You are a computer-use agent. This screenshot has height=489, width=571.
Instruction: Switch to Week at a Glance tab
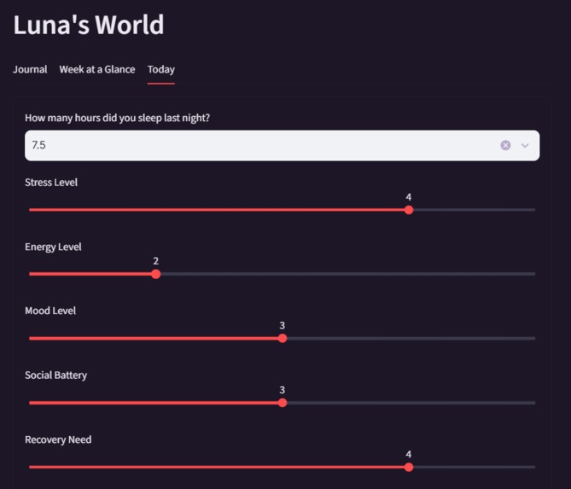[x=97, y=69]
